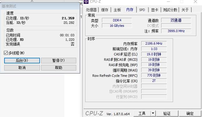Click the 否 errors found value

click(x=72, y=44)
